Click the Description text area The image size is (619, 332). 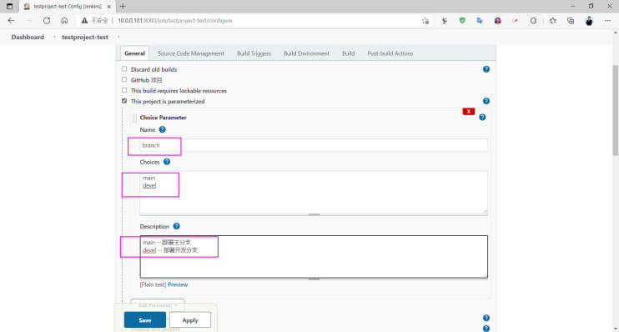click(314, 257)
